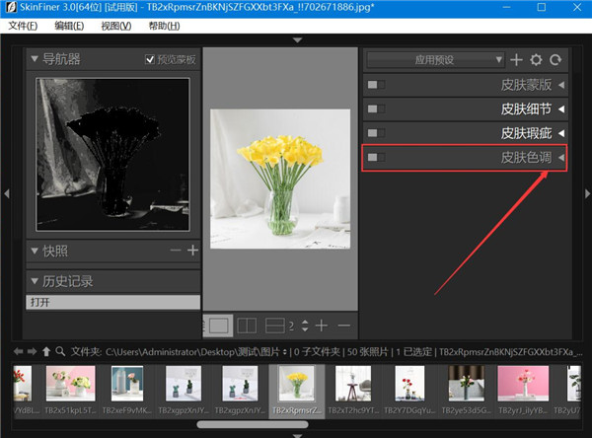Click the add preset plus icon
592x438 pixels.
(517, 60)
